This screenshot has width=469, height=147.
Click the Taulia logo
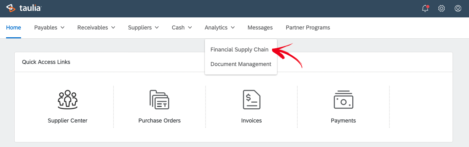pyautogui.click(x=24, y=8)
